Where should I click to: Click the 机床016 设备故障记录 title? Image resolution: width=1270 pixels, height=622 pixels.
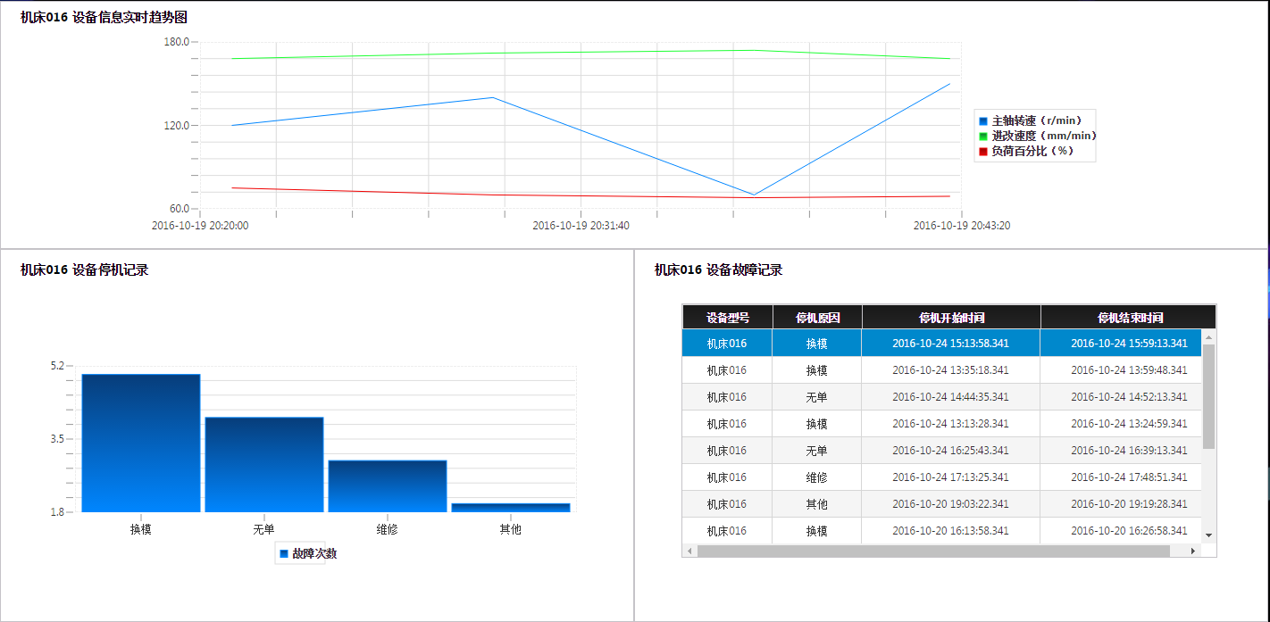718,270
